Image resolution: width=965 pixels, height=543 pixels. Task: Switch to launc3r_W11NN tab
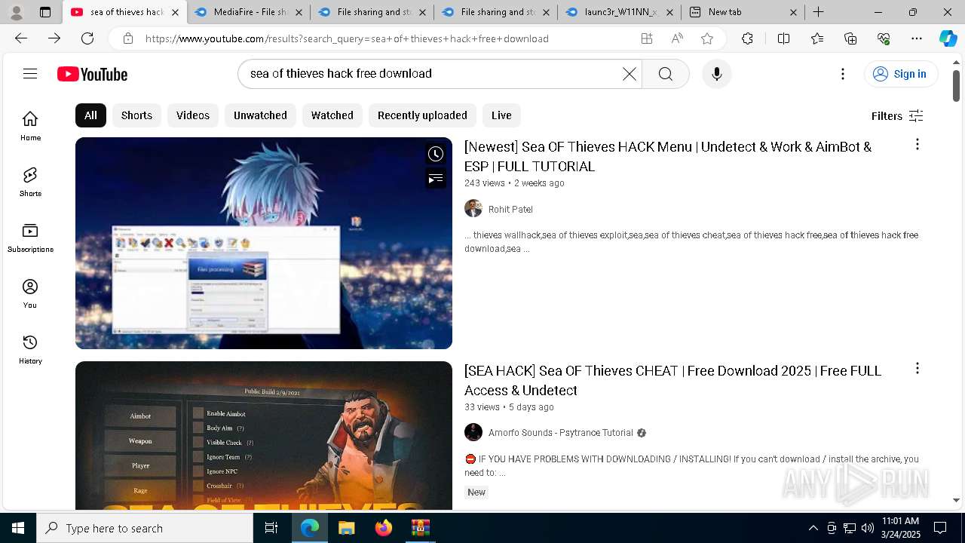click(x=618, y=12)
